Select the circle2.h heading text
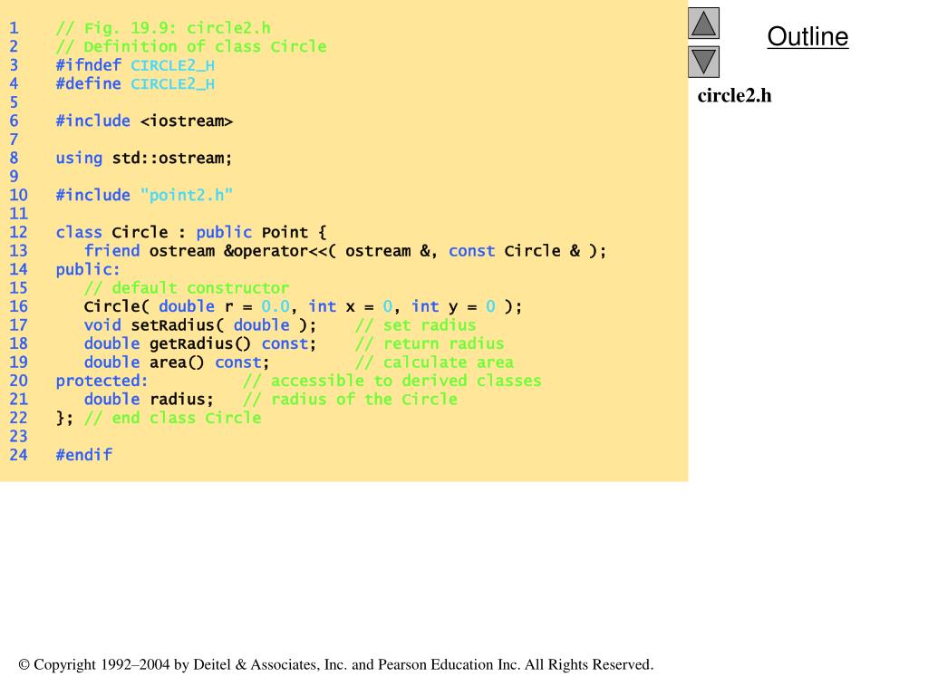928x696 pixels. 734,95
